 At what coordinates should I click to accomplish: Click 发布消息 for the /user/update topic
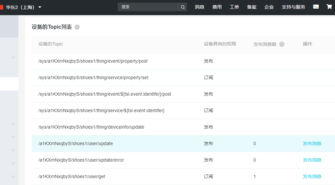312,143
